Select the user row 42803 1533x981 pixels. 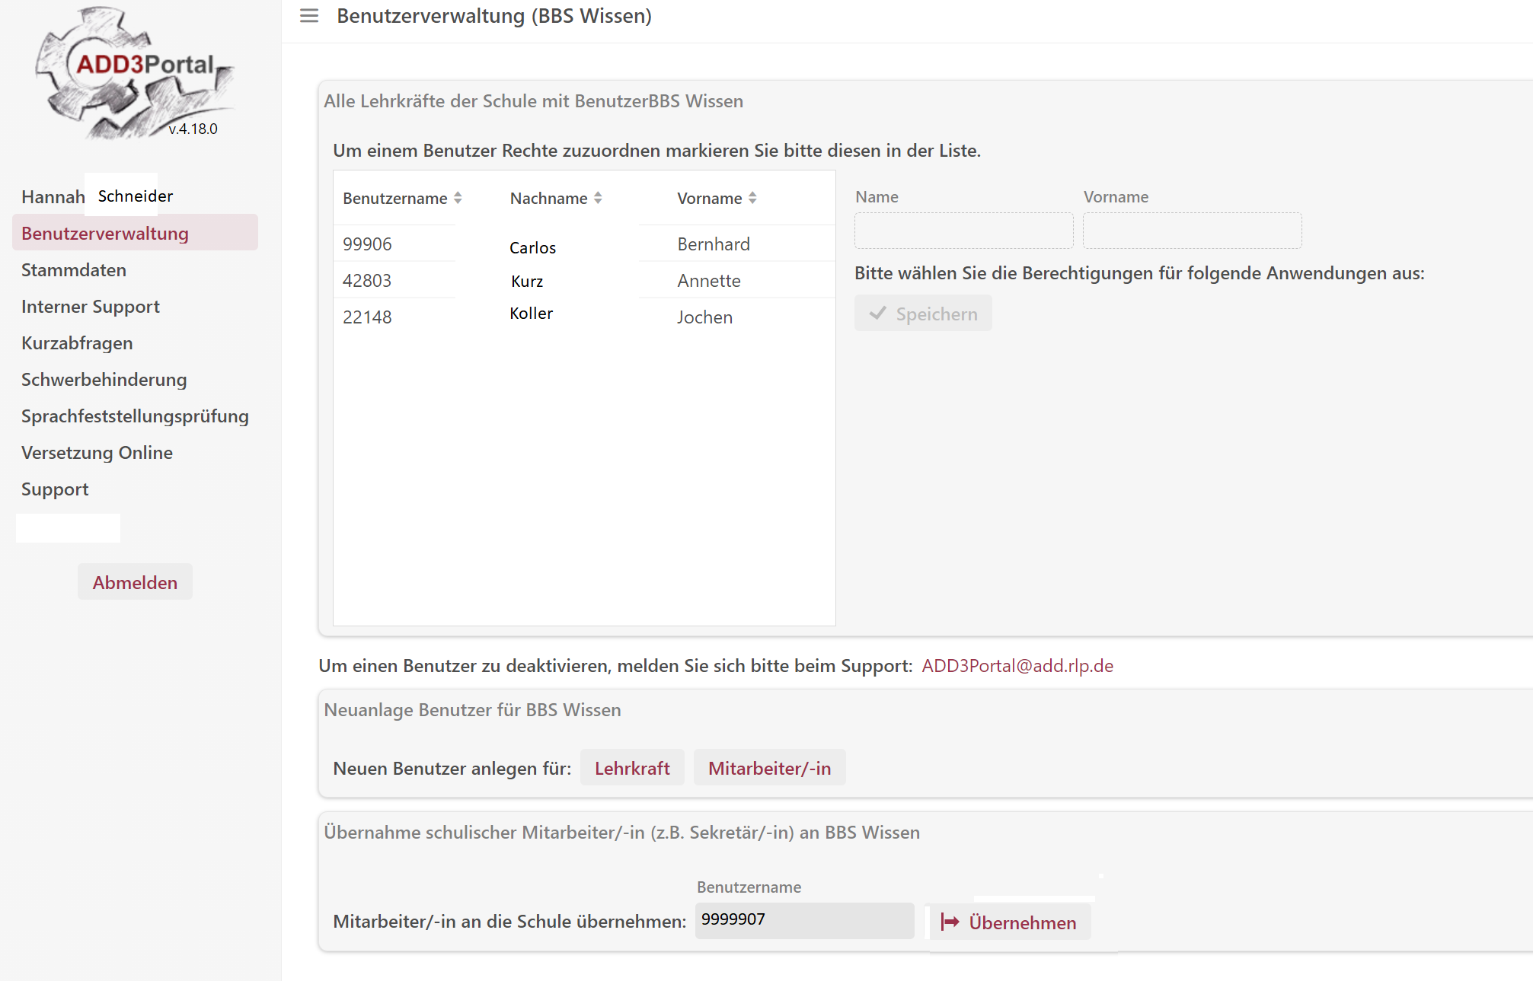(x=584, y=280)
